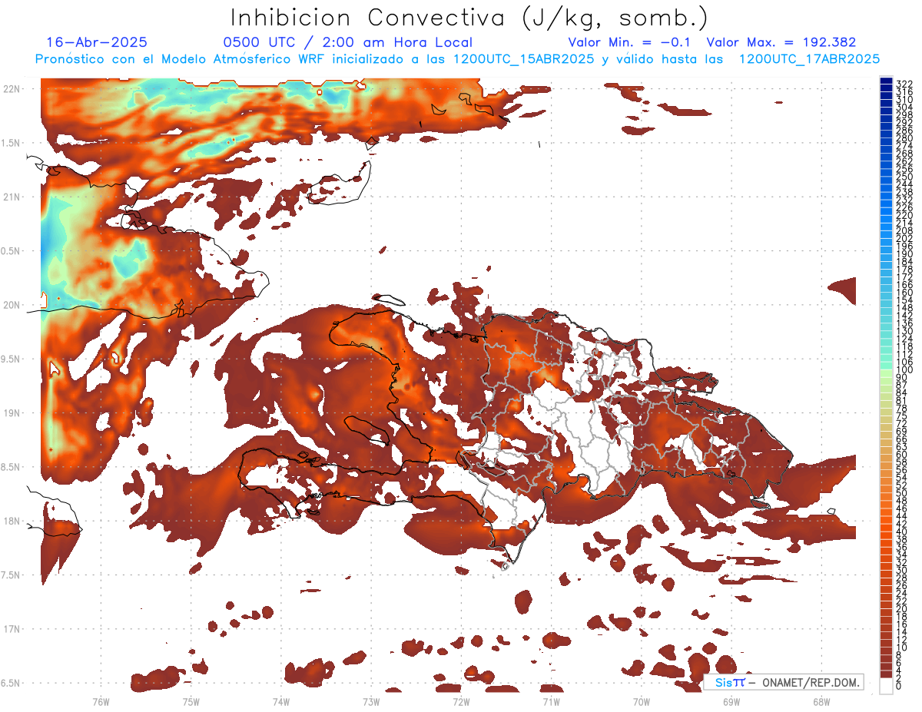Click the 'Valor Min. = -0.1' readout
922x712 pixels.
tap(629, 42)
